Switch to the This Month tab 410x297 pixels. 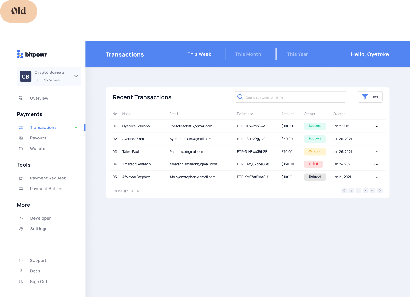248,54
